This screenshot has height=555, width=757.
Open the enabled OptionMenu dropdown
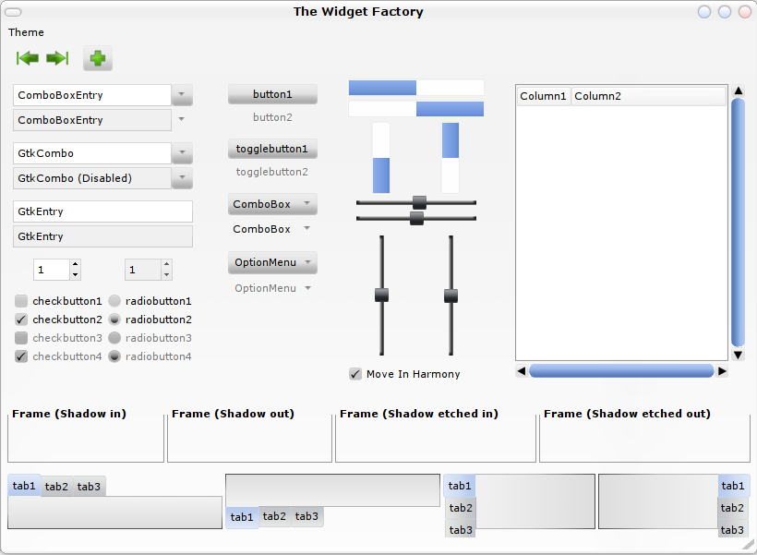[272, 262]
